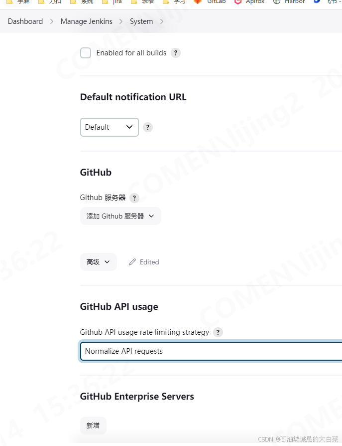The height and width of the screenshot is (446, 342).
Task: Open the Apifox bookmark
Action: (x=249, y=1)
